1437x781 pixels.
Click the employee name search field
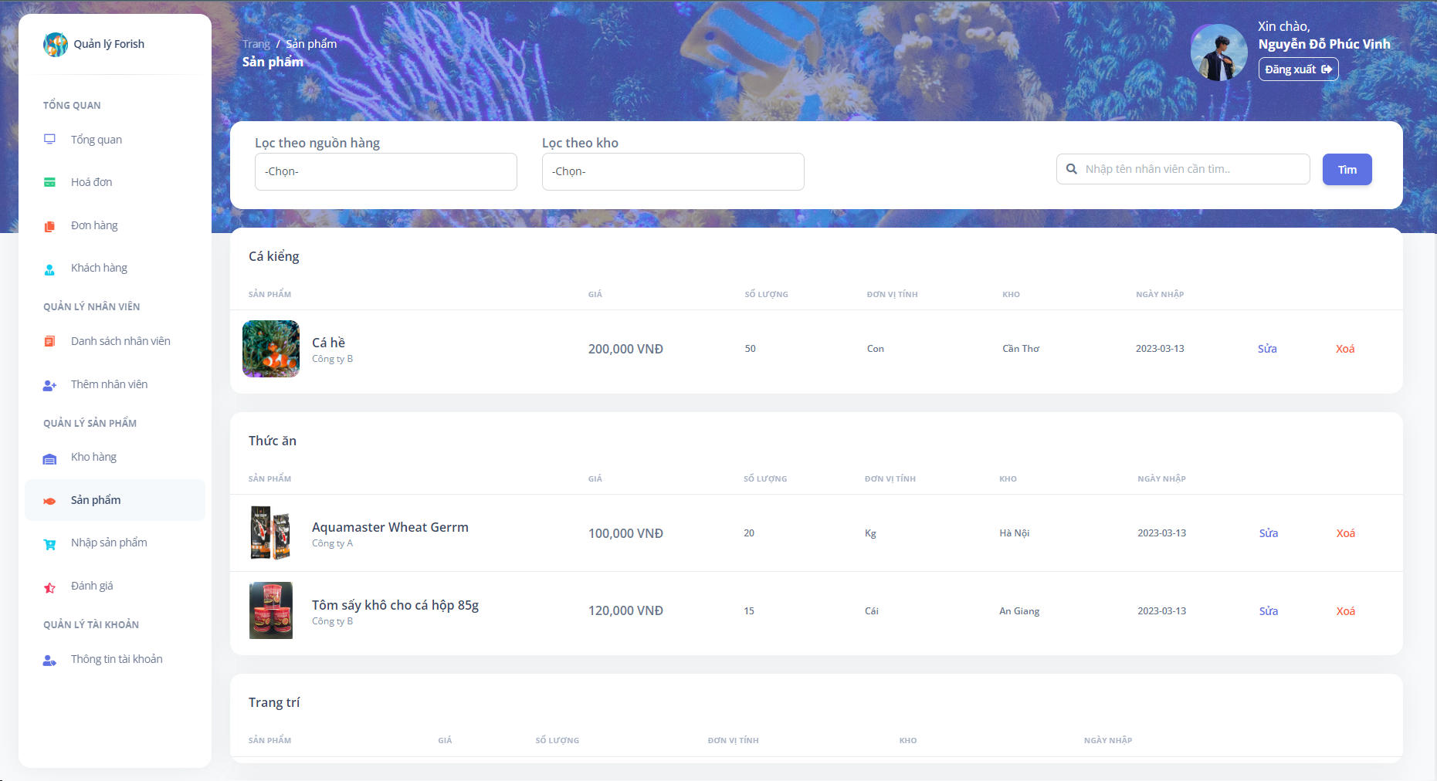[1183, 169]
